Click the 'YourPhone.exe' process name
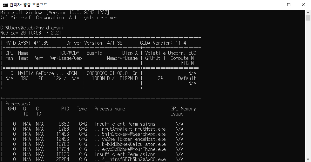 coord(130,149)
